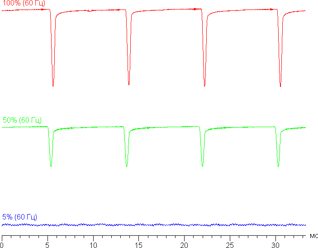Click the third red waveform dip bottom
This screenshot has height=248, width=318.
[204, 86]
